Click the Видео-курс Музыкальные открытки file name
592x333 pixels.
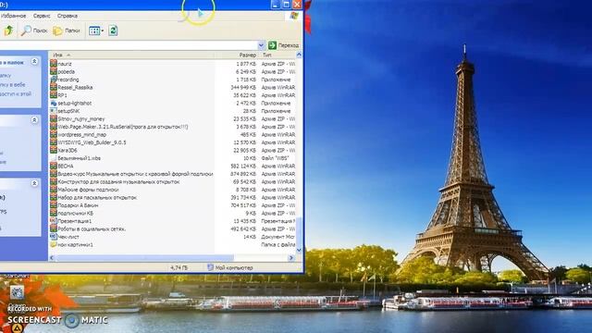coord(135,174)
